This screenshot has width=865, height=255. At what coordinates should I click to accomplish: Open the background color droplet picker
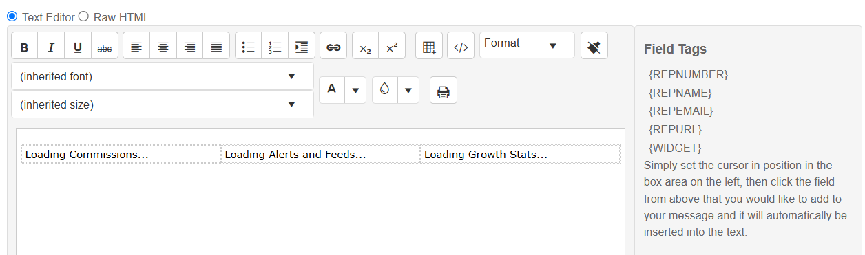(385, 90)
